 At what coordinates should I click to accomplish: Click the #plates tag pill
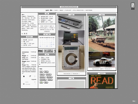click(x=42, y=77)
